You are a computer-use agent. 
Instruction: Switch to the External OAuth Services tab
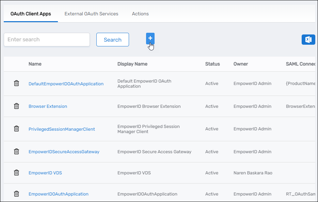(91, 14)
